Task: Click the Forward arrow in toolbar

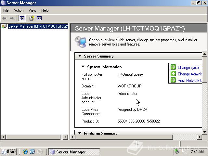Action: tap(12, 18)
